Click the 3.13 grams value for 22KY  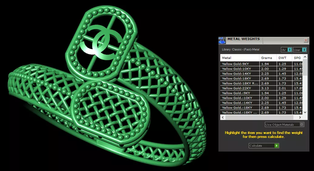[x=265, y=88]
